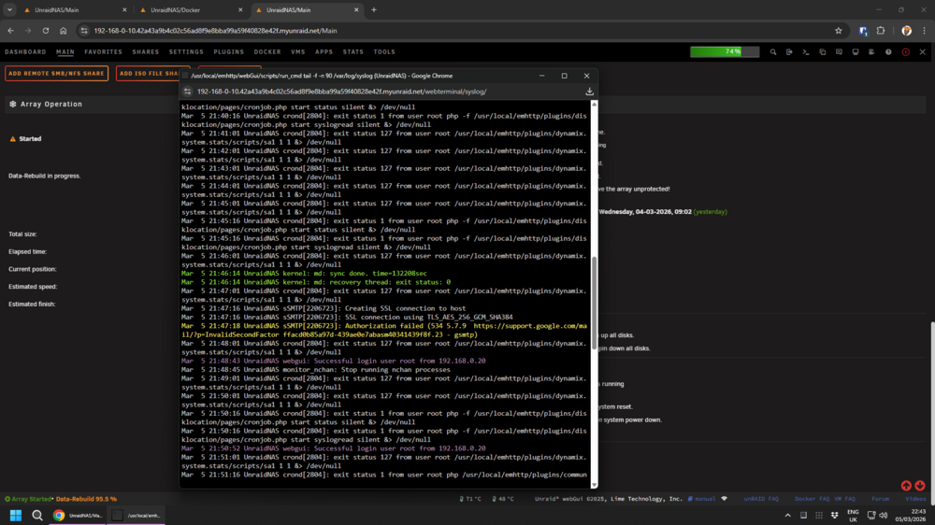Open the Unraid web terminal icon

coord(806,51)
